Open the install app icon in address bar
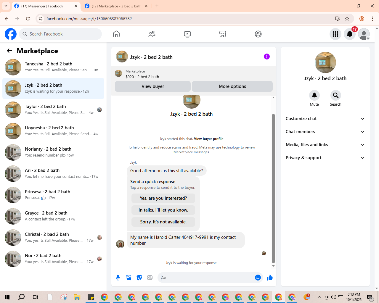 tap(338, 19)
